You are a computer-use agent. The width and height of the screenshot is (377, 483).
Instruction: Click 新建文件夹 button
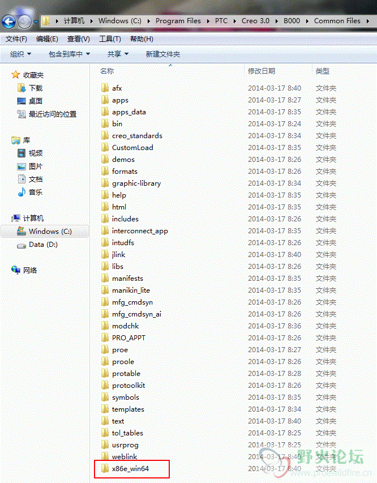[163, 54]
